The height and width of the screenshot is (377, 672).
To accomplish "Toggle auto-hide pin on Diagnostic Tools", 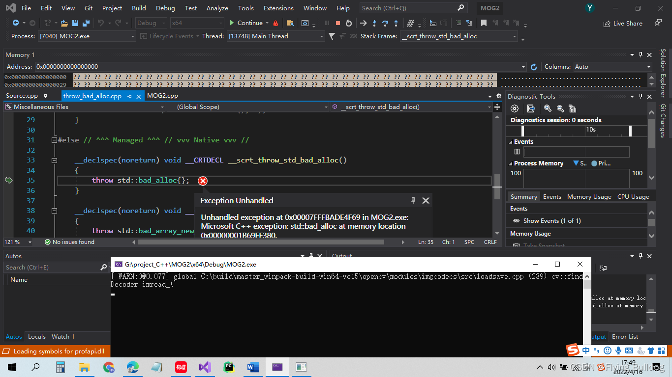I will point(641,97).
